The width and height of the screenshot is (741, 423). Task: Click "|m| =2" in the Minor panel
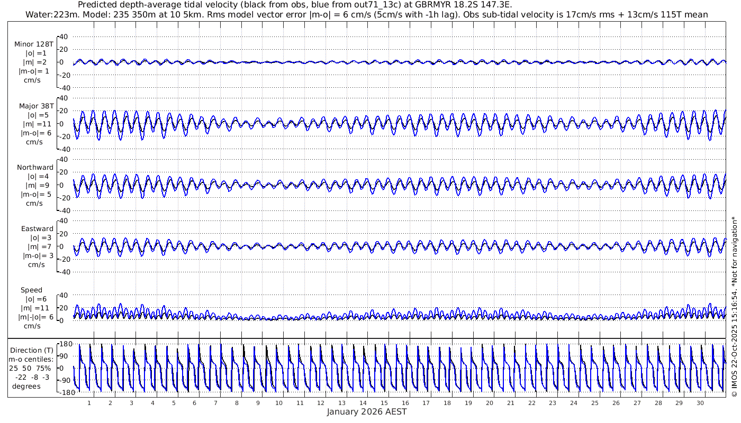(x=37, y=62)
